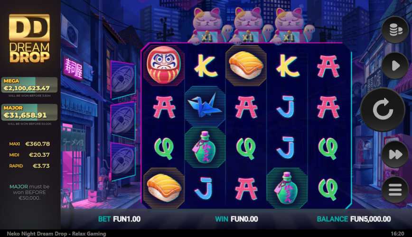412x237 pixels.
Task: Select the MAJOR jackpot panel
Action: click(x=29, y=112)
